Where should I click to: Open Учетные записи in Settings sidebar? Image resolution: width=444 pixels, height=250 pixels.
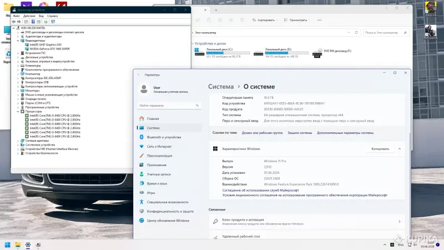[x=169, y=174]
